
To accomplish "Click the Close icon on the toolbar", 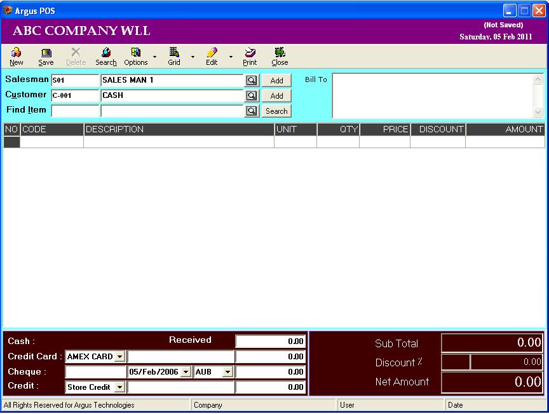I will pos(280,56).
